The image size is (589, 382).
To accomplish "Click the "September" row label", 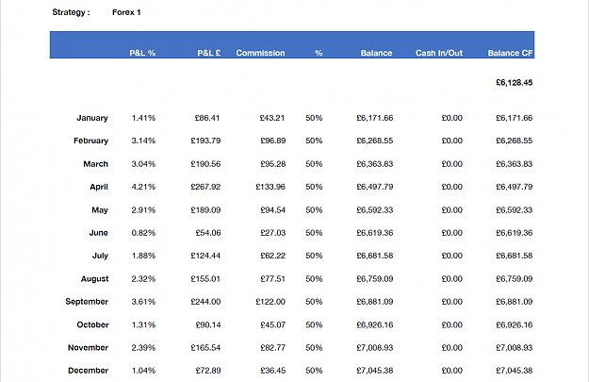I will pos(87,302).
